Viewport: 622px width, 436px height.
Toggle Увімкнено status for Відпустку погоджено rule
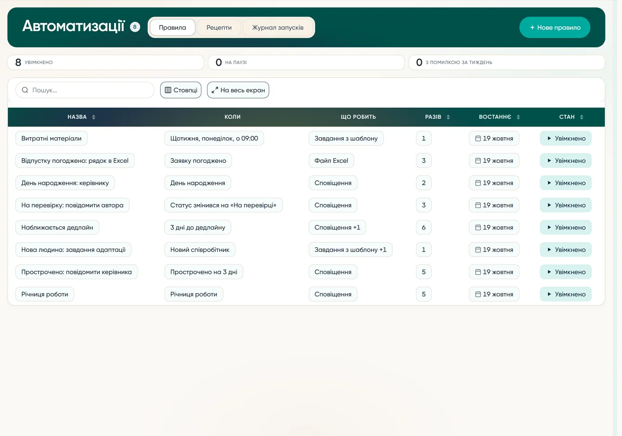tap(566, 160)
